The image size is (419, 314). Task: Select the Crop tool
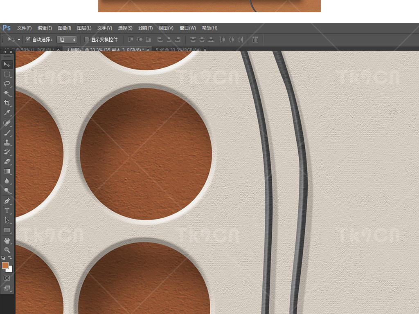[7, 103]
